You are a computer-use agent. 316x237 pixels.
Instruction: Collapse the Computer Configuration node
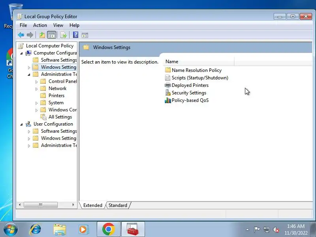tap(21, 53)
